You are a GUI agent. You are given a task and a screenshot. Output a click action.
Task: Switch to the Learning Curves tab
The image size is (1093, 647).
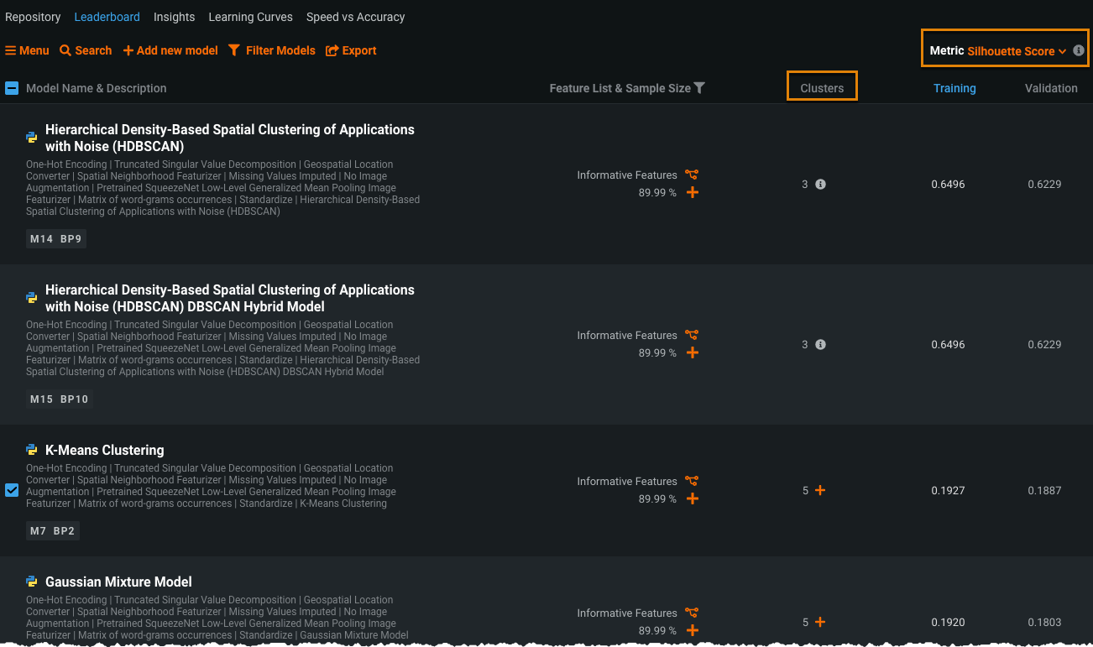[x=250, y=17]
